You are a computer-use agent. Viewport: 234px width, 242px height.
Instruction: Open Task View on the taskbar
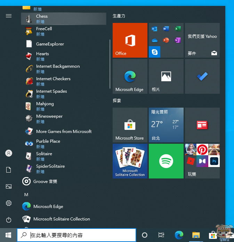pyautogui.click(x=161, y=235)
